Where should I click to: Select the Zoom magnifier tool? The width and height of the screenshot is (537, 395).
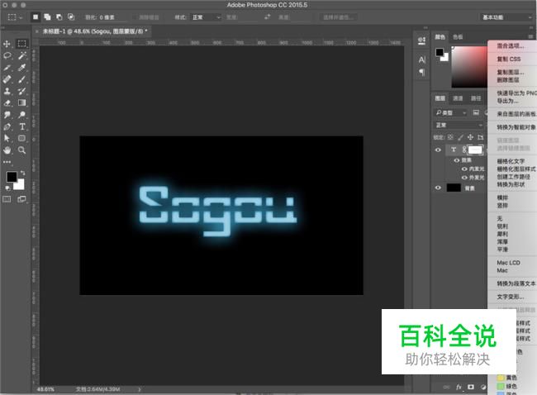click(22, 150)
